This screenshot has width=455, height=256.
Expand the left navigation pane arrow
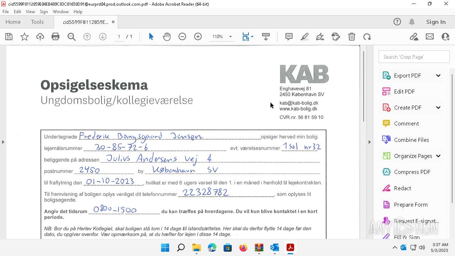tap(3, 142)
